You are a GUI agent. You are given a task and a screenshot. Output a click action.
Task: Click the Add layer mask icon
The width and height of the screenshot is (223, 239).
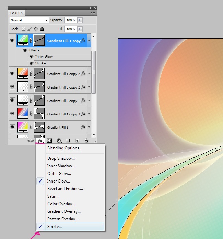tap(50, 141)
